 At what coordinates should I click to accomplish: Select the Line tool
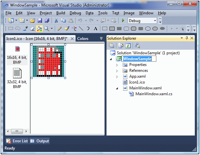81,29
